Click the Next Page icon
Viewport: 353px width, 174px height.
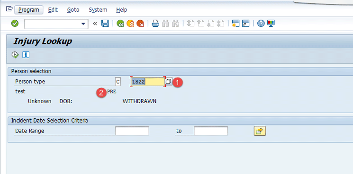(210, 24)
